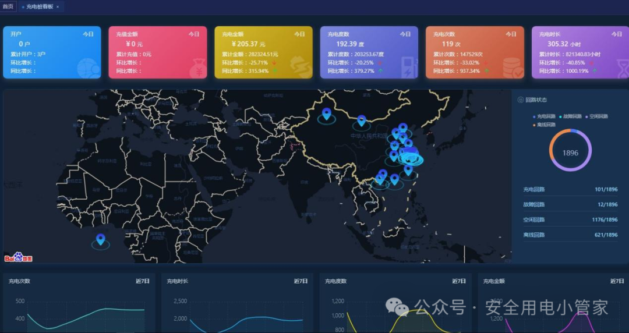Select the 空闲回路 1176/1896 row
The height and width of the screenshot is (333, 629).
tap(570, 220)
